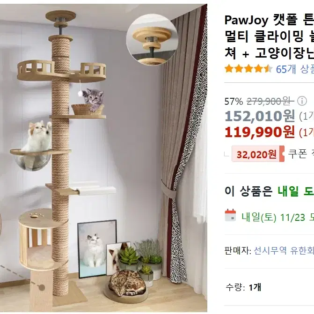Open the 65개 상품평 reviews link
This screenshot has width=314, height=314.
(x=295, y=69)
